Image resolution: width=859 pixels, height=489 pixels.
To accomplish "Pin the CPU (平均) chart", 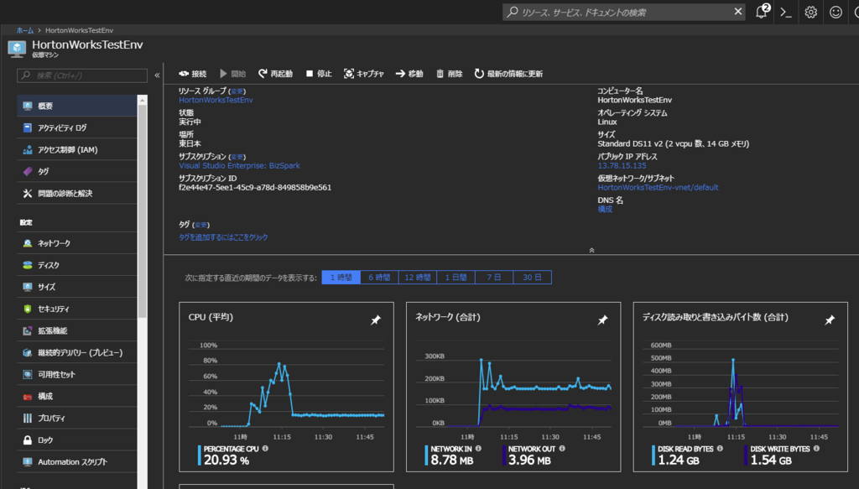I will 375,320.
